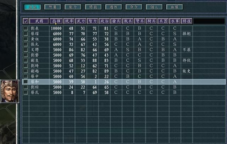
Task: Switch to the 出征 tab
Action: click(32, 7)
